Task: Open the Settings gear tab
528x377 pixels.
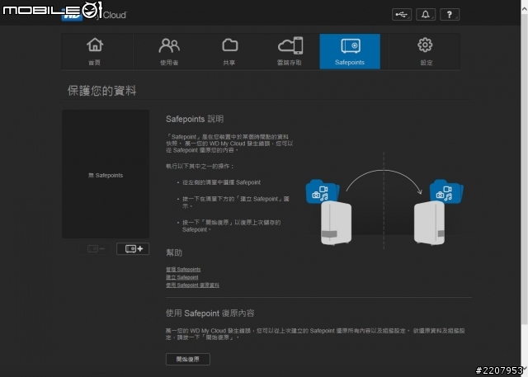Action: [x=426, y=51]
